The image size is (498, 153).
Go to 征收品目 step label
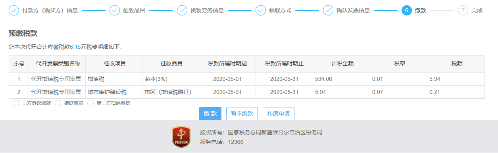coord(134,10)
